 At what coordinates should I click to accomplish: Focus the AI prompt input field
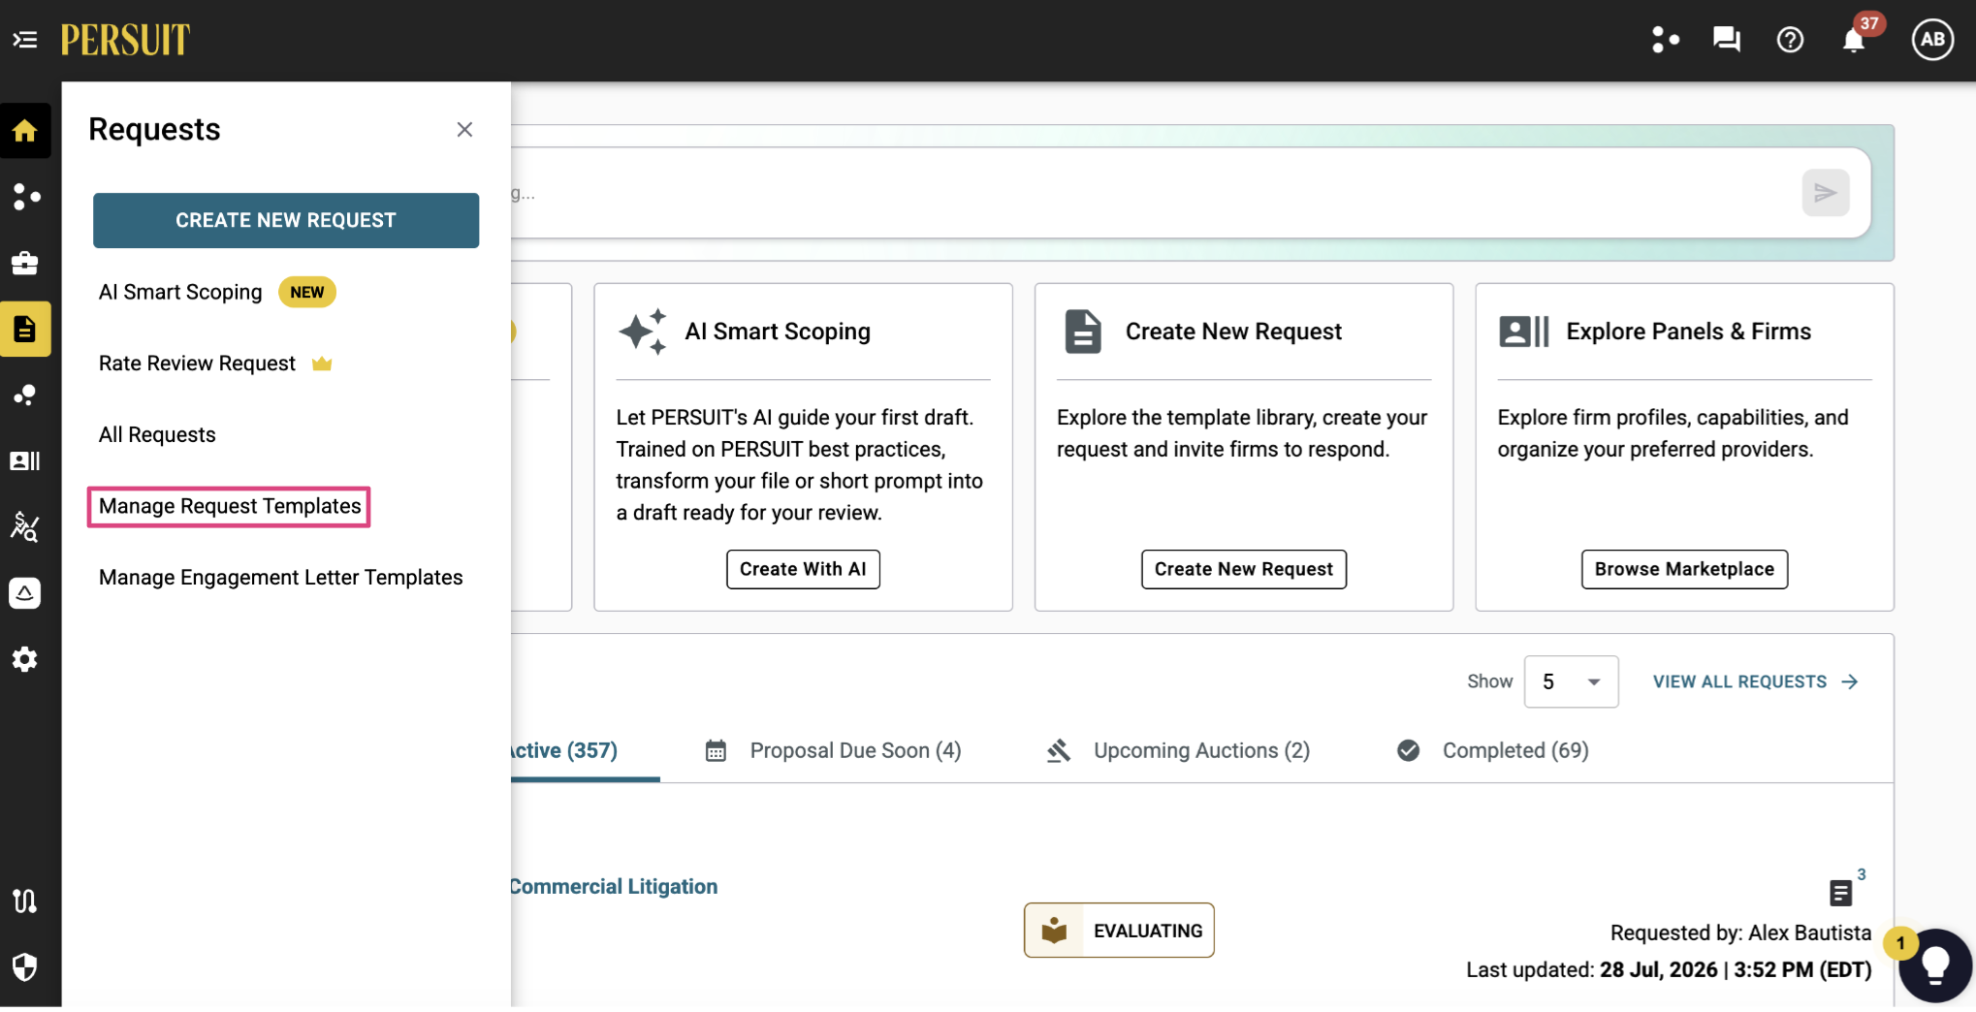1154,193
